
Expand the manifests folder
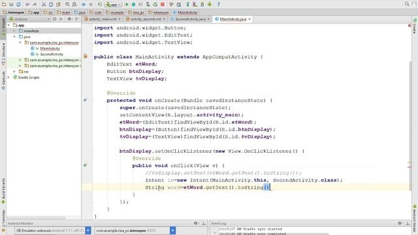click(14, 31)
